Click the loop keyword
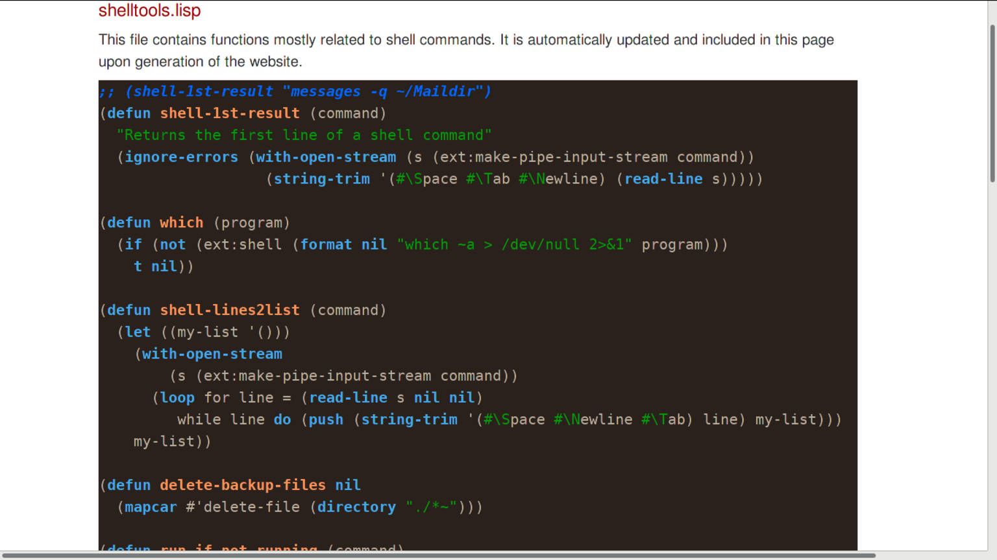Viewport: 997px width, 560px height. click(177, 398)
